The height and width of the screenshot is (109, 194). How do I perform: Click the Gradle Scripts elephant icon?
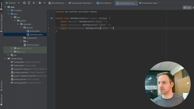(x=9, y=58)
